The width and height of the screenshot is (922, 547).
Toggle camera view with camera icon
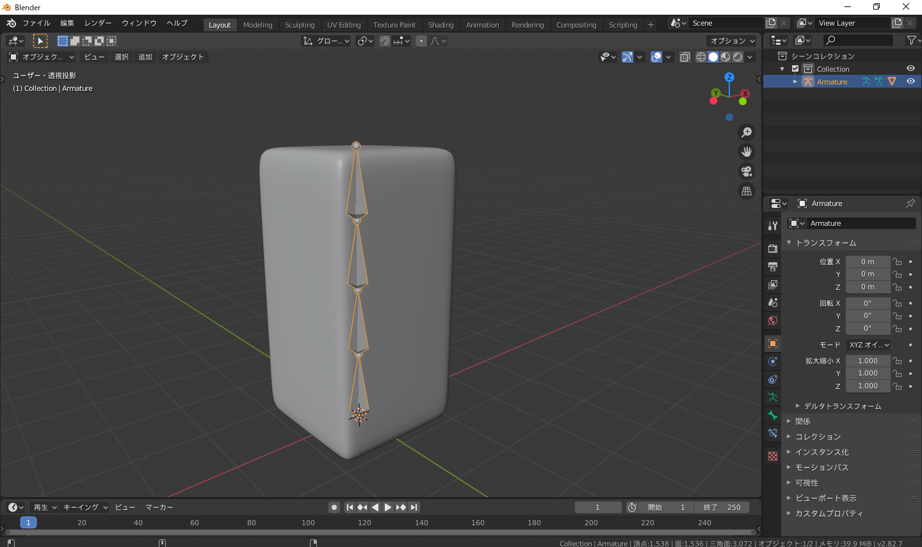(747, 171)
